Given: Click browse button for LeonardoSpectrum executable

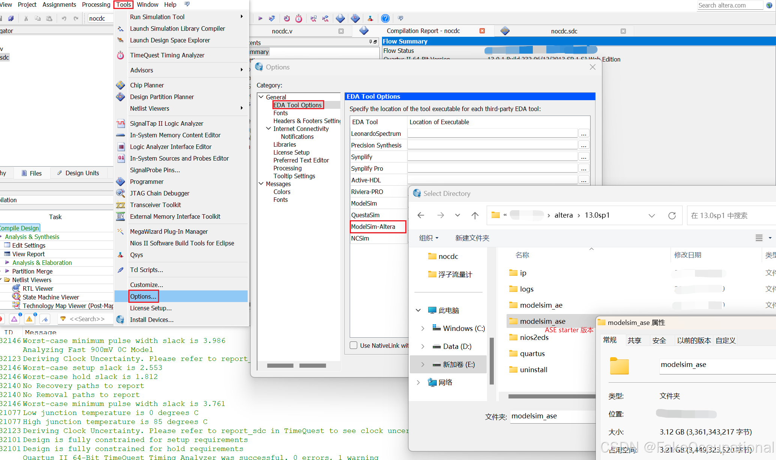Looking at the screenshot, I should [x=584, y=134].
